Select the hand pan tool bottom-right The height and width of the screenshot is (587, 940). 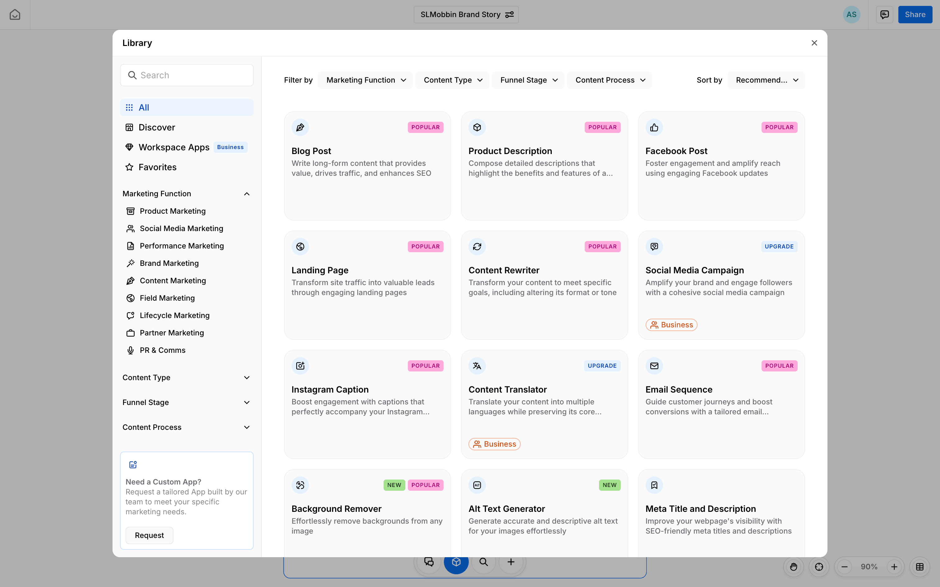[x=794, y=567]
